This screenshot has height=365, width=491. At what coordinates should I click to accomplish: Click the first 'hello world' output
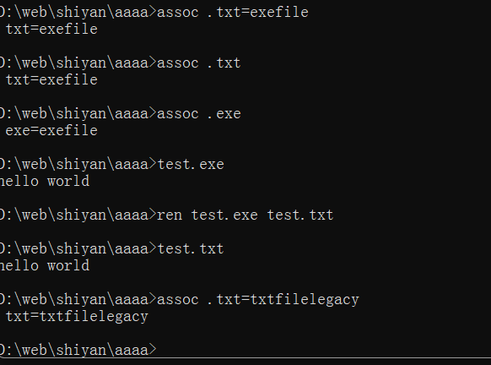click(x=45, y=182)
